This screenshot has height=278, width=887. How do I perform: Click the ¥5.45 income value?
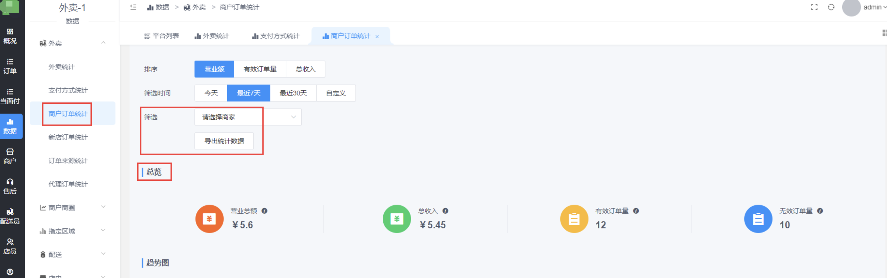pyautogui.click(x=432, y=225)
